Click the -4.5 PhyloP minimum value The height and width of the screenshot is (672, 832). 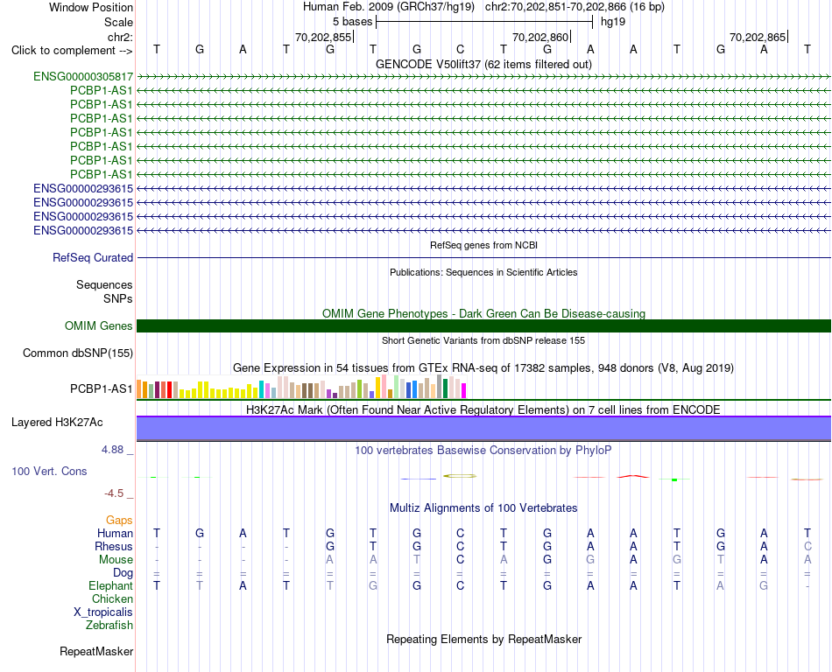coord(114,493)
